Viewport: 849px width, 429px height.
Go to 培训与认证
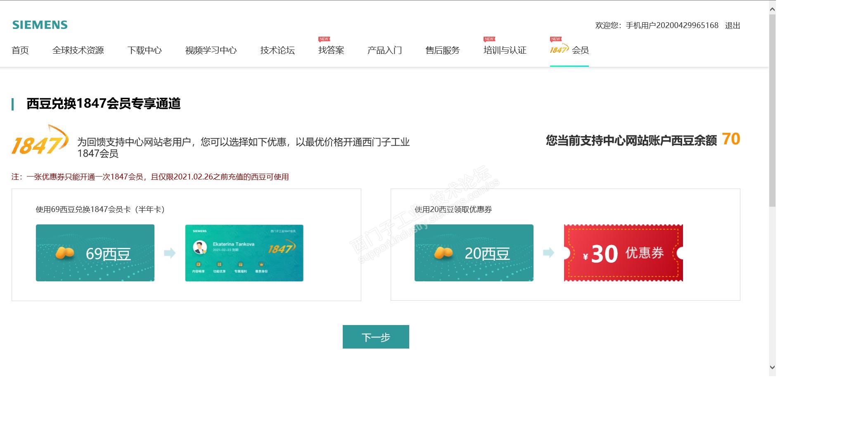pos(505,50)
